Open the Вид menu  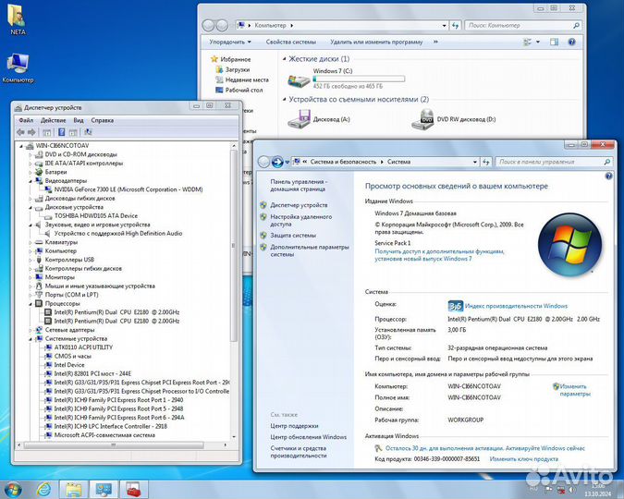[79, 120]
